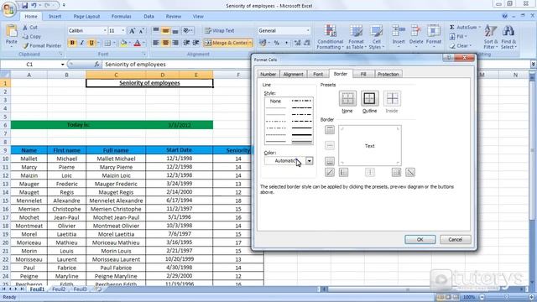Open Sort & Filter menu
Image resolution: width=537 pixels, height=302 pixels.
tap(490, 37)
